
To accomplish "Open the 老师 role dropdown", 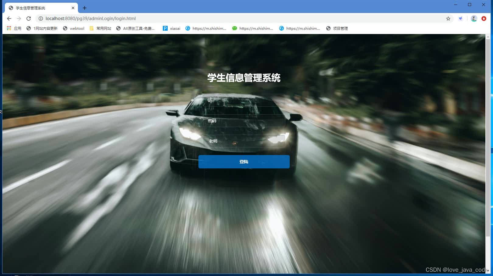I will [x=244, y=141].
